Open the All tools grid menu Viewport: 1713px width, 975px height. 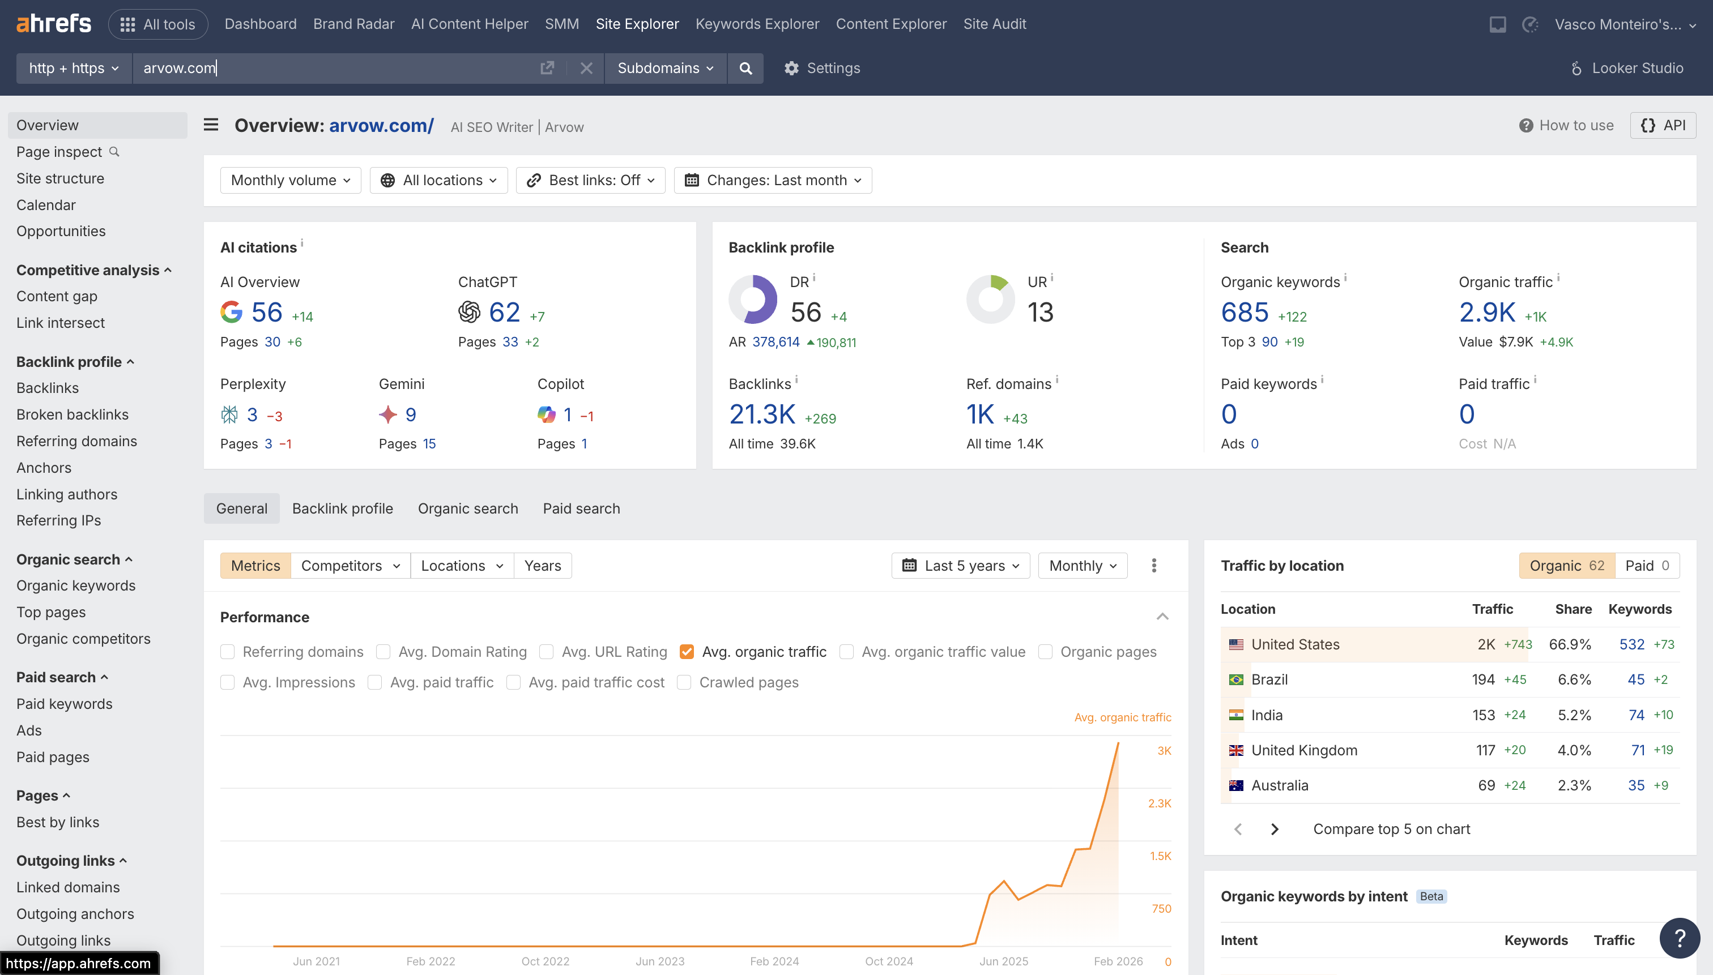(158, 23)
